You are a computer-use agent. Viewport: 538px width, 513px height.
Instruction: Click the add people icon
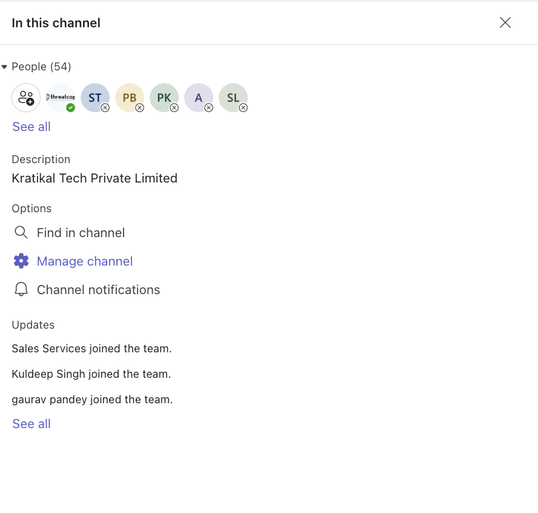click(26, 98)
